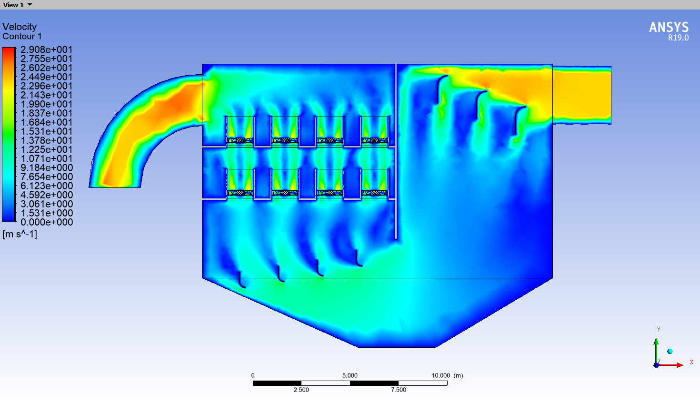The image size is (700, 402).
Task: Click the vertical divider wall between chambers
Action: [396, 152]
